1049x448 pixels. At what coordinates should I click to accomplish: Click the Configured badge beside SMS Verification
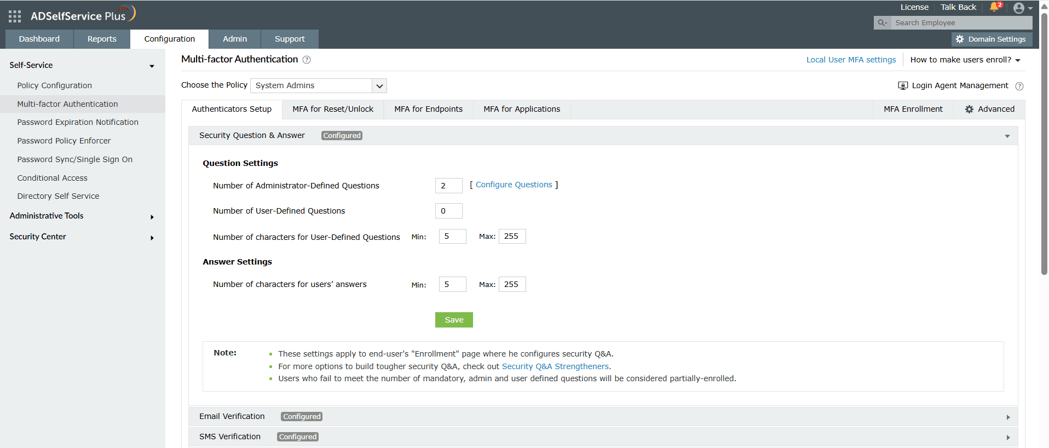298,437
